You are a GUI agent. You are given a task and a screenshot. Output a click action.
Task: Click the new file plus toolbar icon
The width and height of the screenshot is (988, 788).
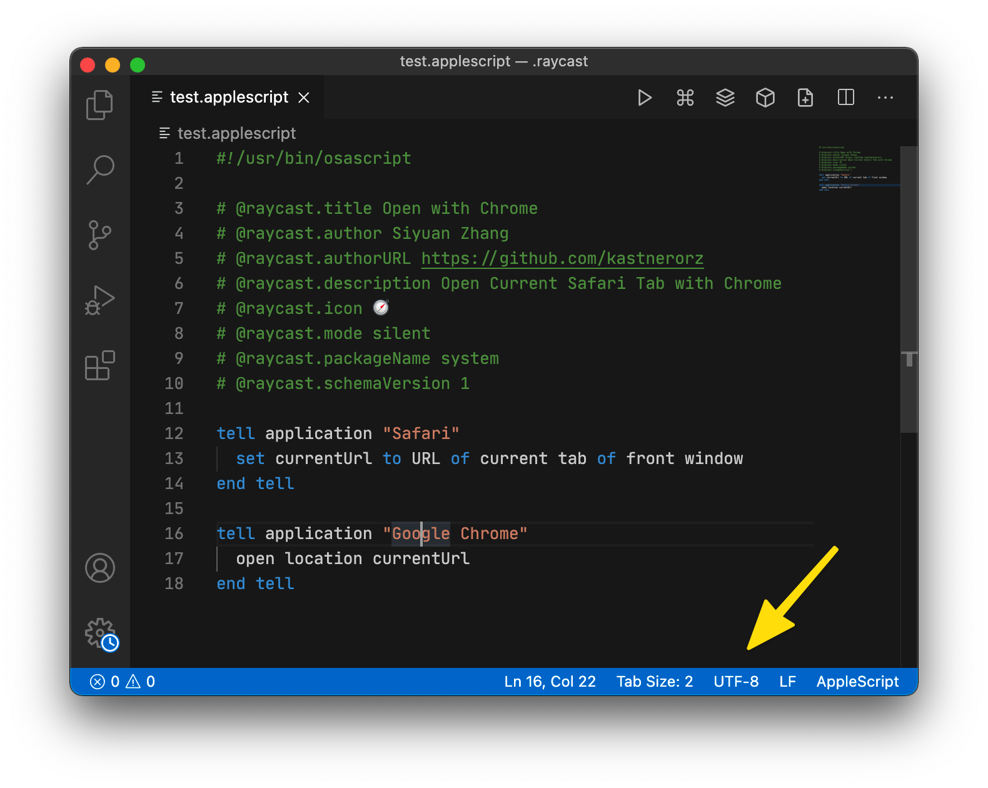click(805, 98)
